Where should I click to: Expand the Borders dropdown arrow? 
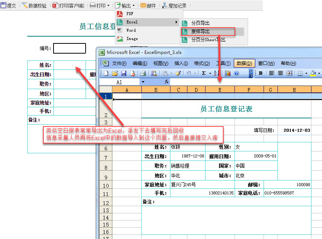pos(306,73)
